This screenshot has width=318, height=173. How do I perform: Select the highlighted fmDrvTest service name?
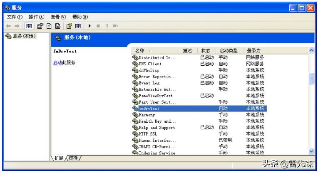point(149,109)
